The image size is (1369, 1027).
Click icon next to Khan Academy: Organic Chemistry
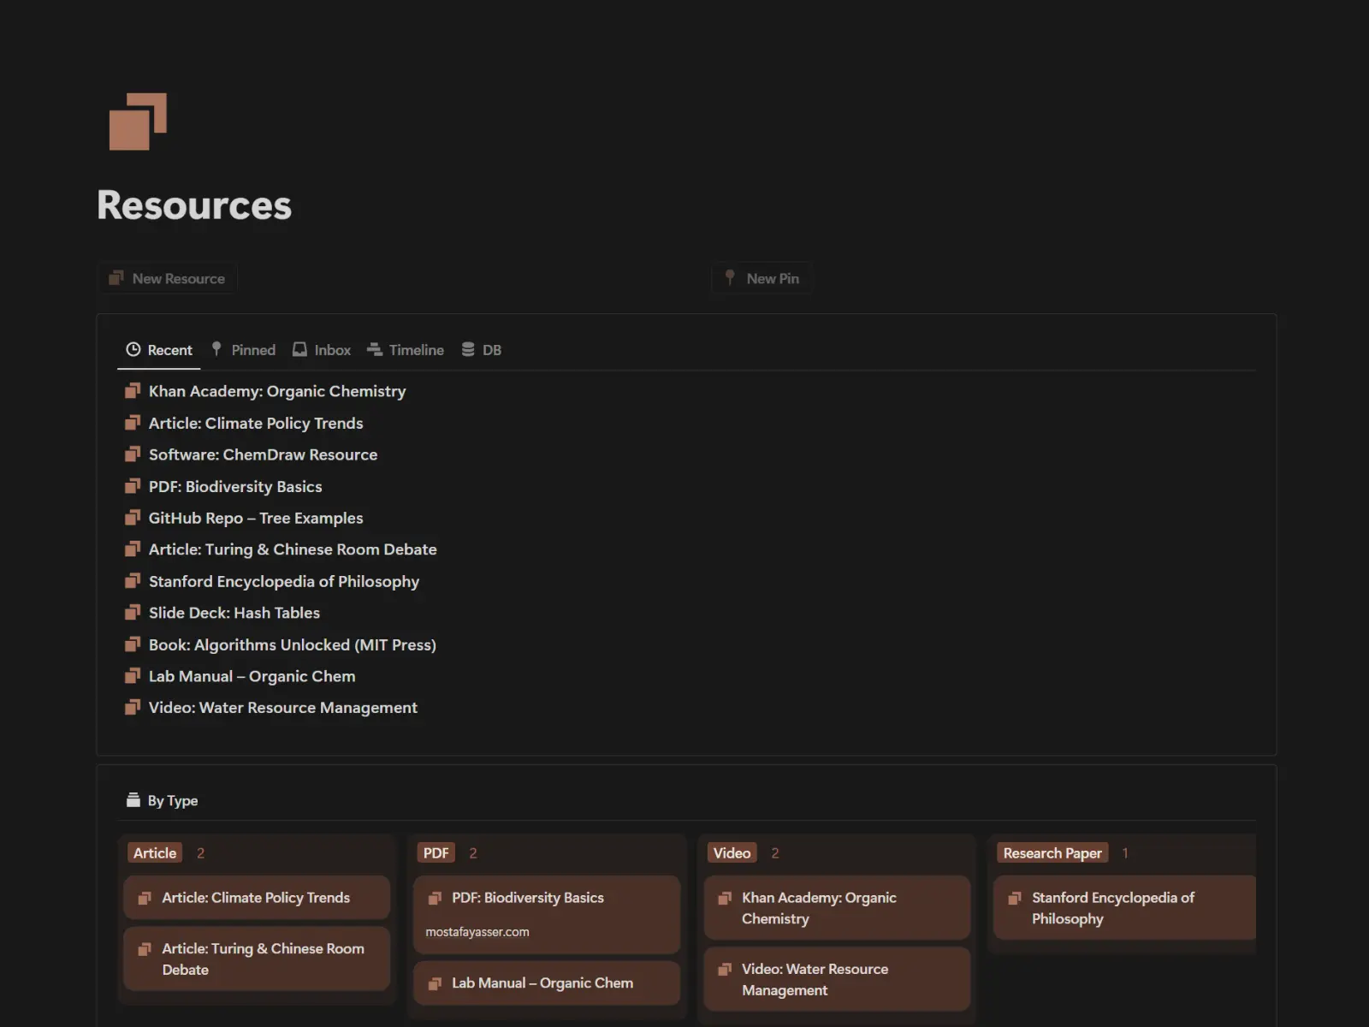click(133, 391)
